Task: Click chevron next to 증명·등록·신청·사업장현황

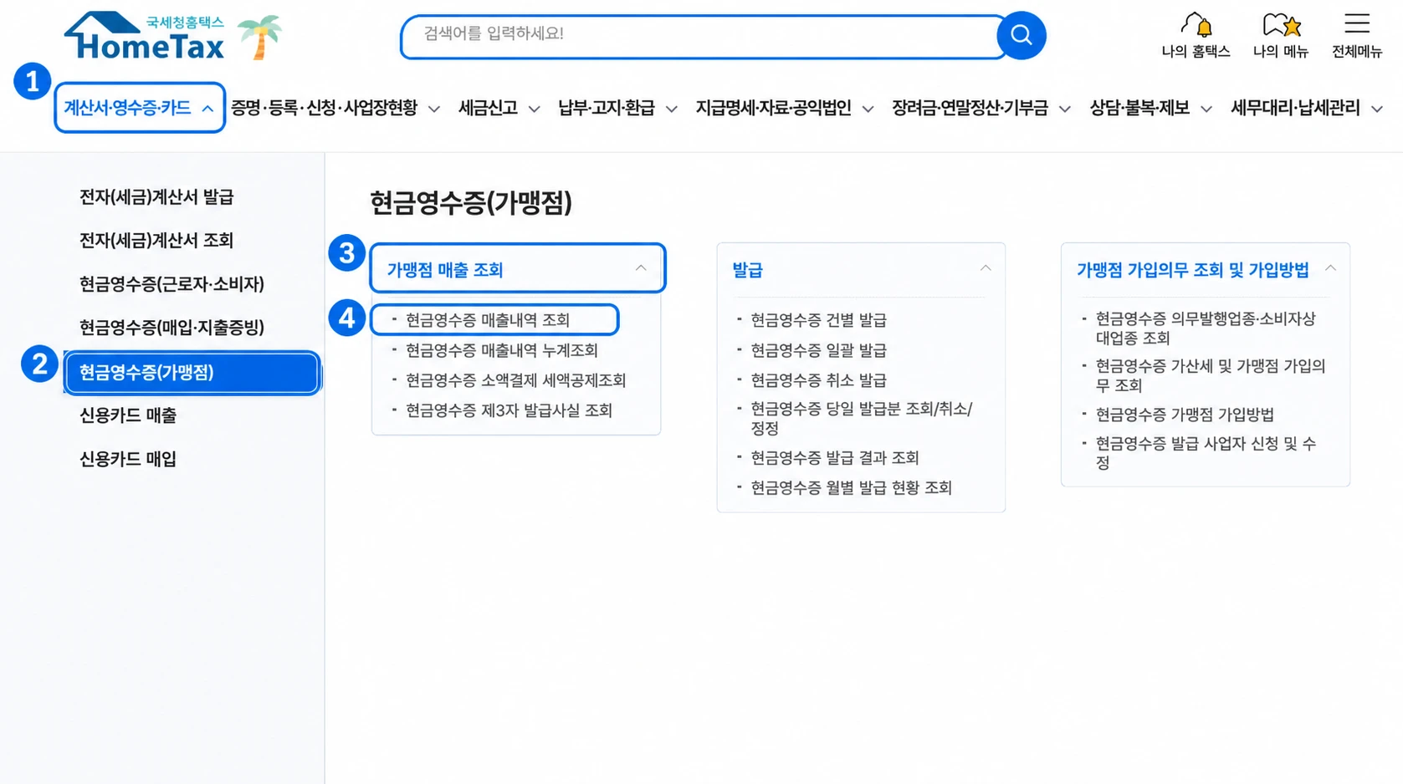Action: tap(433, 109)
